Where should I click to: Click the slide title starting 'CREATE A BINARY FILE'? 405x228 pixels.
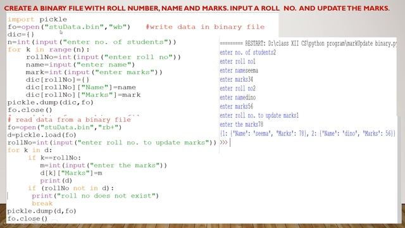(197, 8)
